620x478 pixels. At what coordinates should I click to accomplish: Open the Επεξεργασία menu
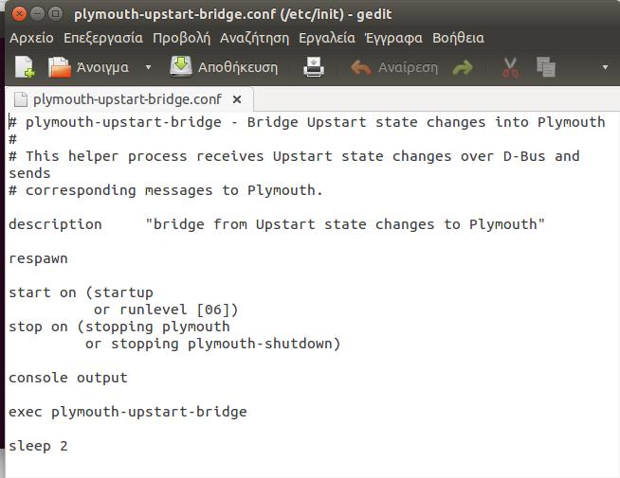(x=103, y=38)
